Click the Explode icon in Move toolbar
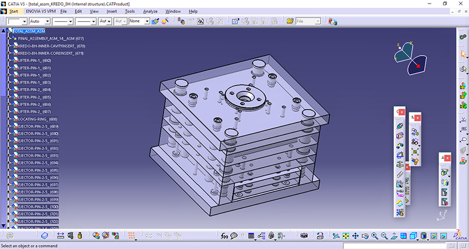 click(414, 151)
